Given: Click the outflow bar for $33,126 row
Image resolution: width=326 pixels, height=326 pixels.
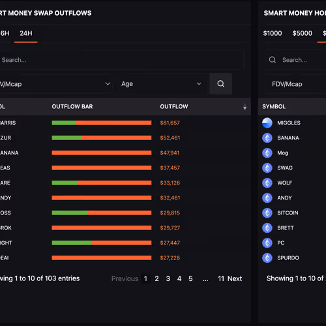Looking at the screenshot, I should pos(102,183).
